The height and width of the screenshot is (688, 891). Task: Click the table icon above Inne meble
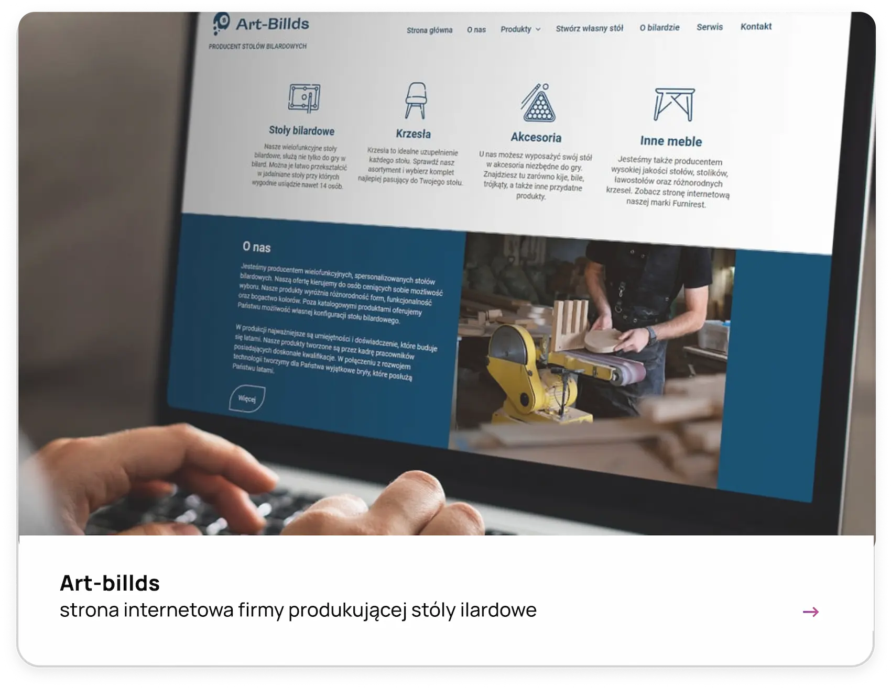674,104
